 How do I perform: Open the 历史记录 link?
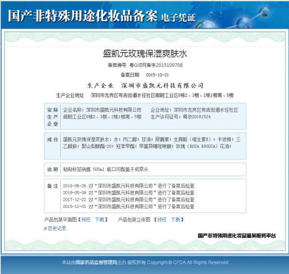point(57,228)
